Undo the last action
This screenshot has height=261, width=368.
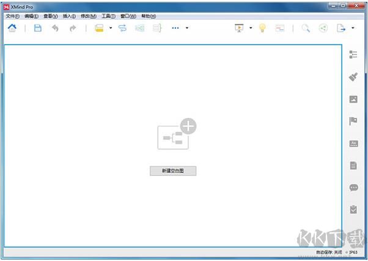[x=55, y=28]
